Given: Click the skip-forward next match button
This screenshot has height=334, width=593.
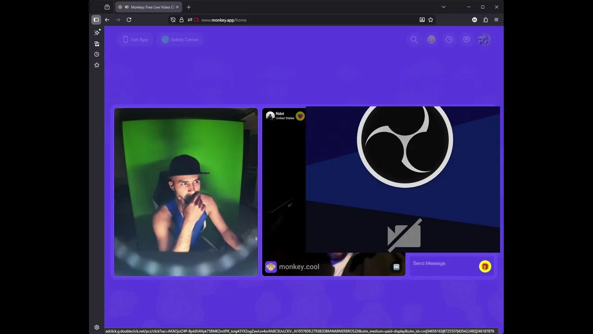Looking at the screenshot, I should [x=396, y=267].
